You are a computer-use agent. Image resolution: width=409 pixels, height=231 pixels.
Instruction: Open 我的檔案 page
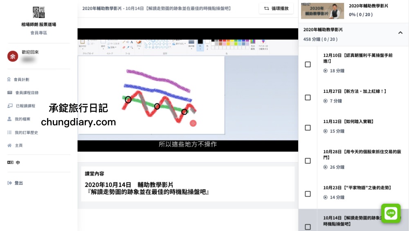tap(22, 119)
